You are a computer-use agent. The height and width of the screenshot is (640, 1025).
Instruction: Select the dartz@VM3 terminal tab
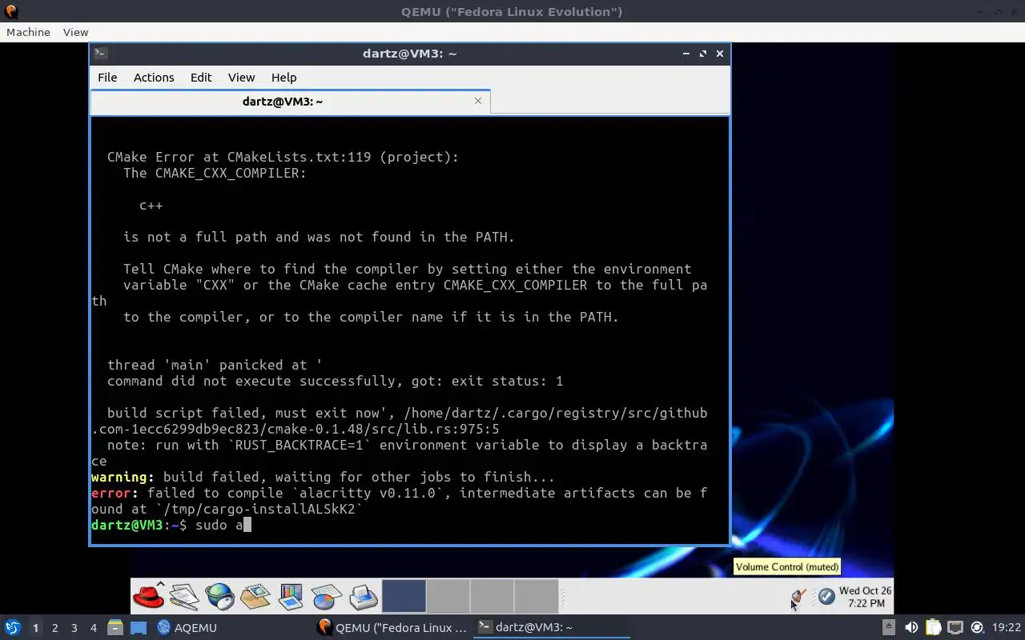[x=283, y=102]
